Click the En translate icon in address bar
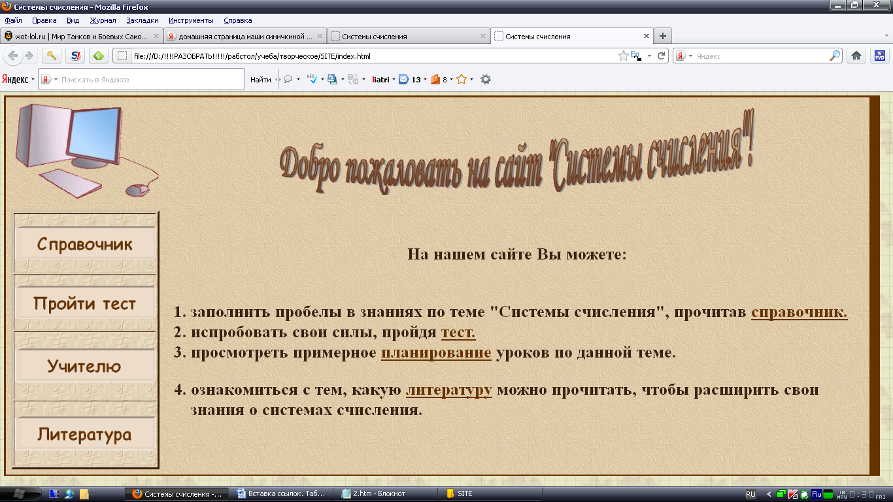The height and width of the screenshot is (502, 893). [x=635, y=56]
